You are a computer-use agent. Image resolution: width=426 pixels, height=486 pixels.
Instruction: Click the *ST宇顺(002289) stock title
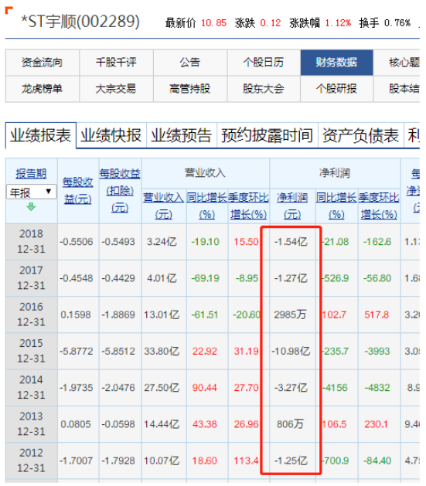click(80, 22)
